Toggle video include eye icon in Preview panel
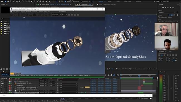The width and height of the screenshot is (181, 102). [x=169, y=15]
